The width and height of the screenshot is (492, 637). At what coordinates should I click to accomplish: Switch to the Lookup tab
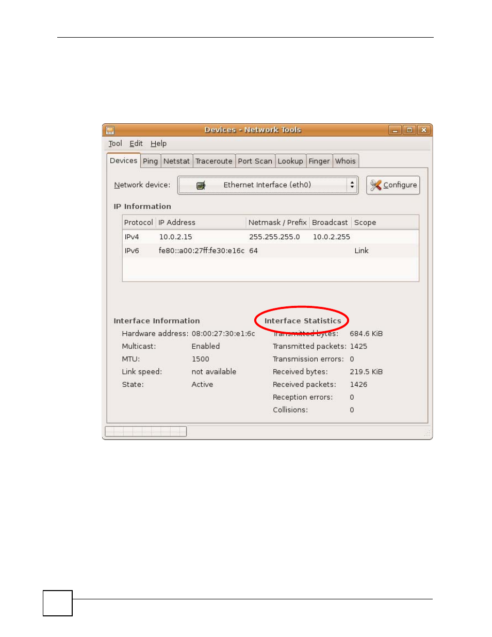click(x=290, y=161)
